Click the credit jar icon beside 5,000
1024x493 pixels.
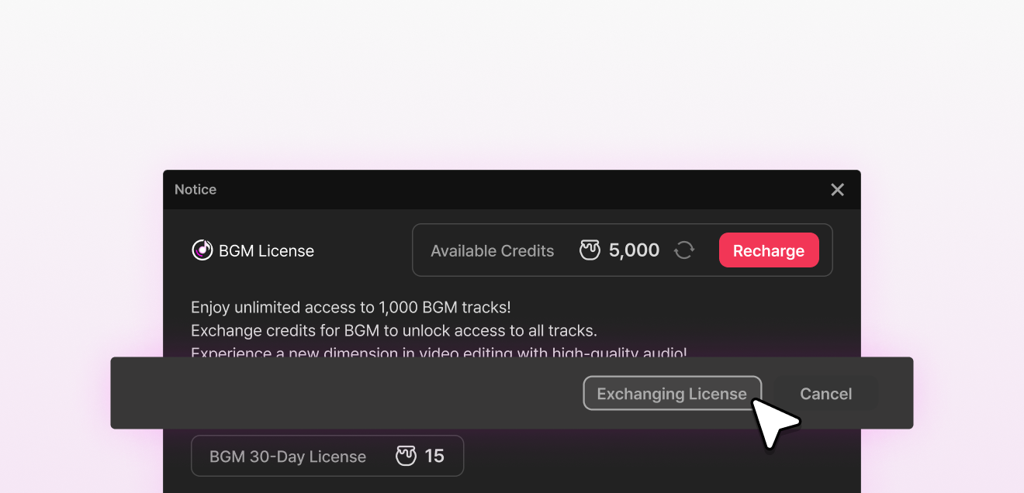(590, 250)
